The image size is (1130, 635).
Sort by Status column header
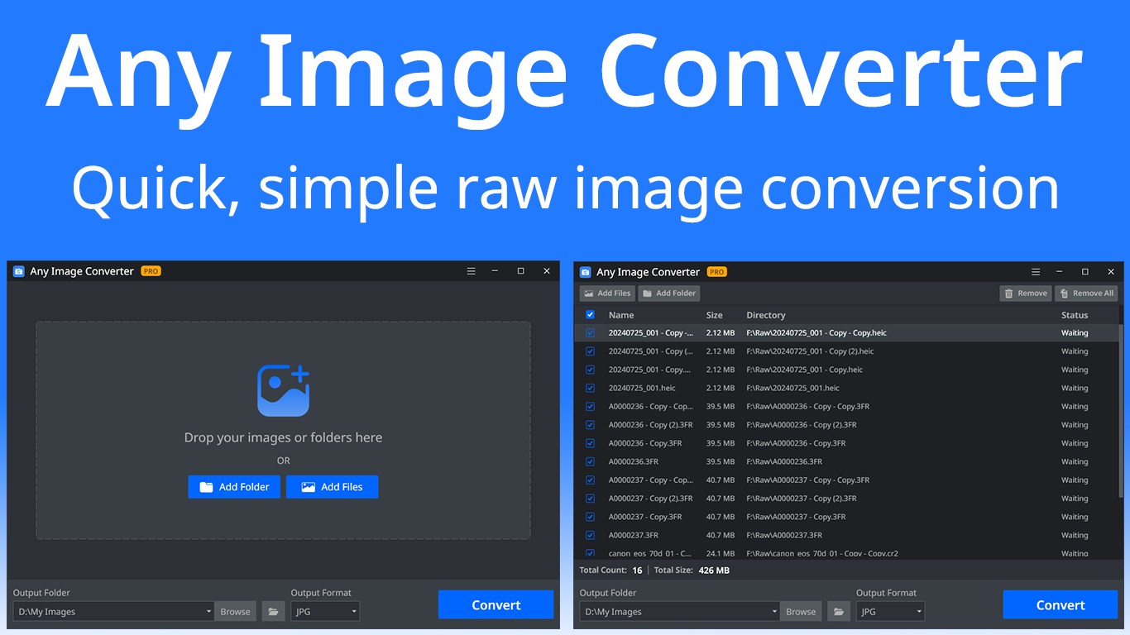(x=1075, y=315)
